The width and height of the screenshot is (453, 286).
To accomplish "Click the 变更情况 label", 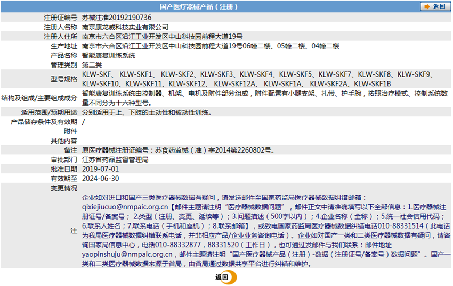I will point(64,188).
